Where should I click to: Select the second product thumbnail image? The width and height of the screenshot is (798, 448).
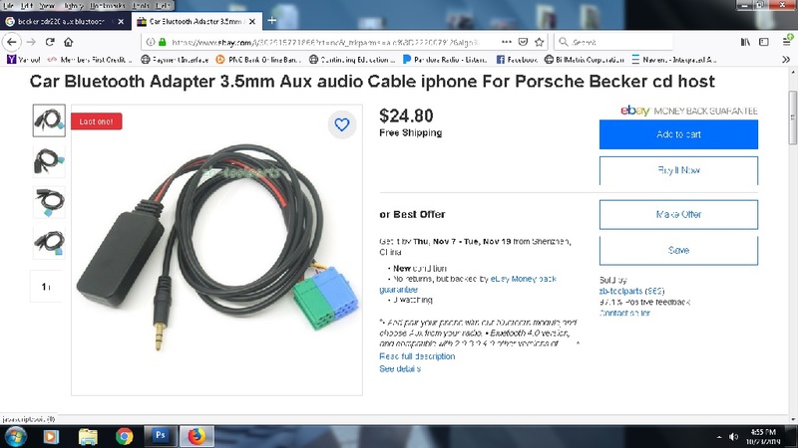(x=49, y=161)
